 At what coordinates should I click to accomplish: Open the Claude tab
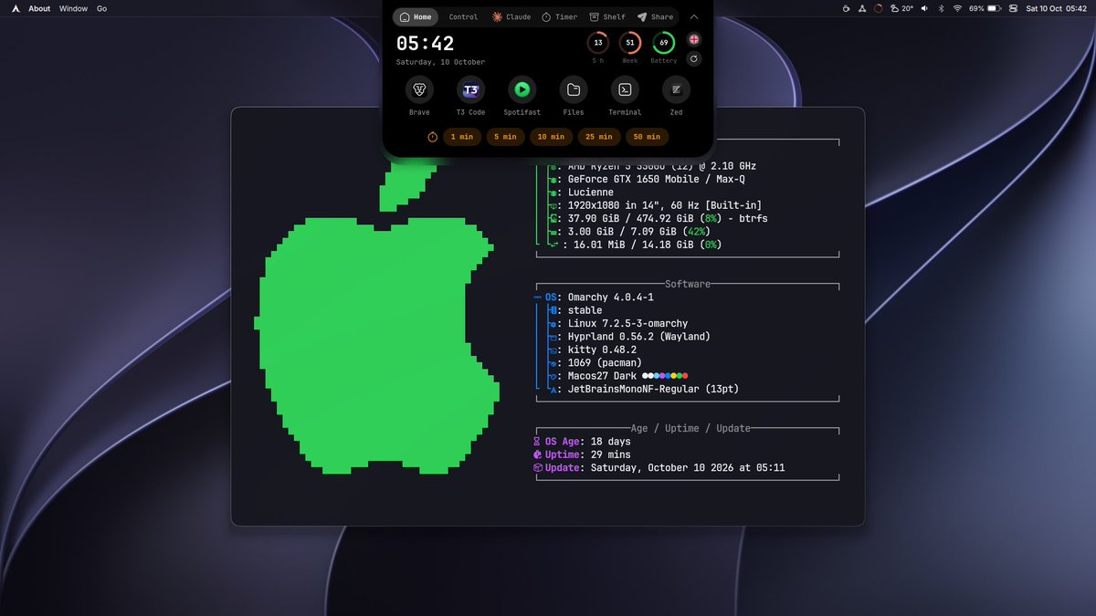click(511, 16)
